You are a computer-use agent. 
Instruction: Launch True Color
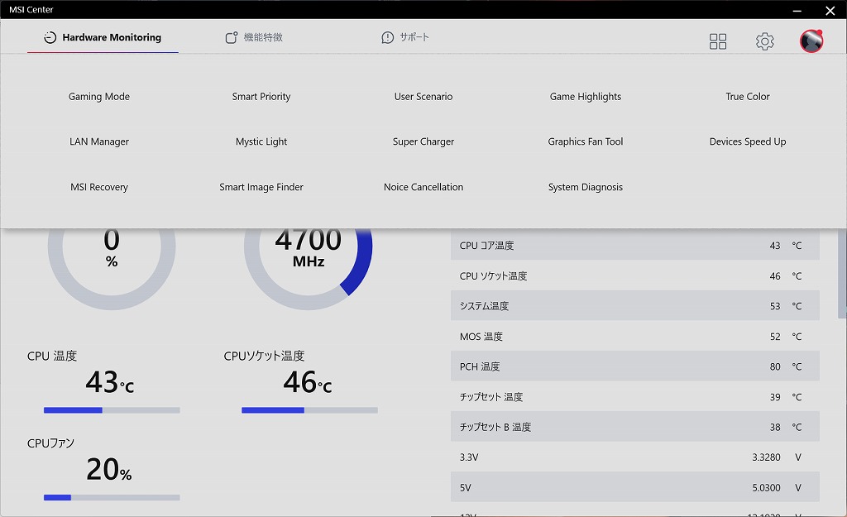[748, 96]
